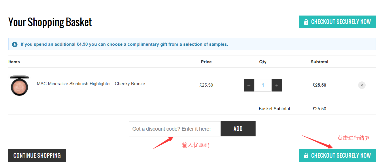
Task: Click the complimentary gift message text
Action: pyautogui.click(x=124, y=44)
